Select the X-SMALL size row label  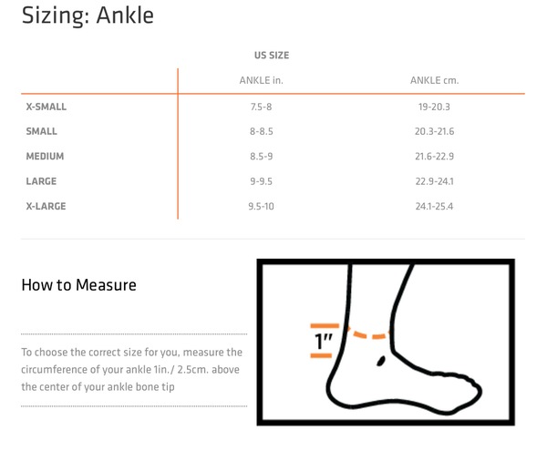point(46,107)
